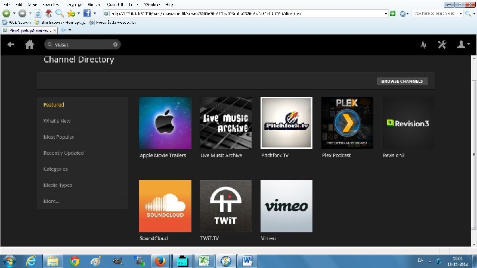Open the Pitchfork TV channel thumbnail
Screen dimensions: 477x268
(x=286, y=123)
